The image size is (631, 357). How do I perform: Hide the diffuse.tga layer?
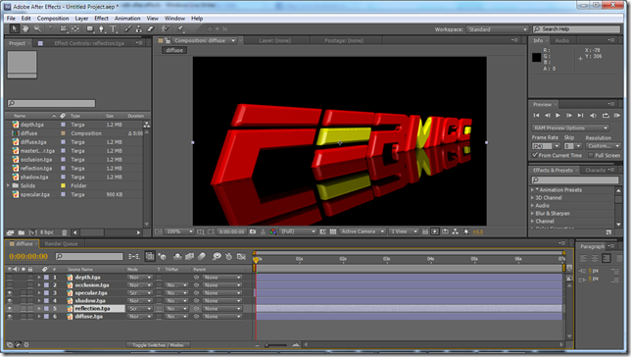pyautogui.click(x=10, y=317)
